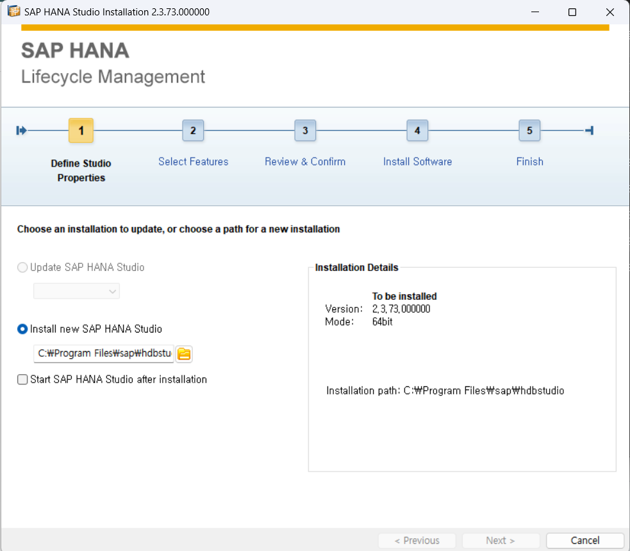
Task: Go to Select Features step label
Action: (194, 162)
